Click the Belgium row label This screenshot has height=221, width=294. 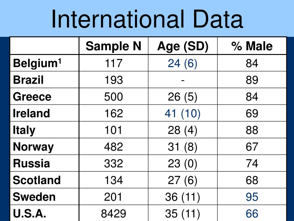pos(37,63)
